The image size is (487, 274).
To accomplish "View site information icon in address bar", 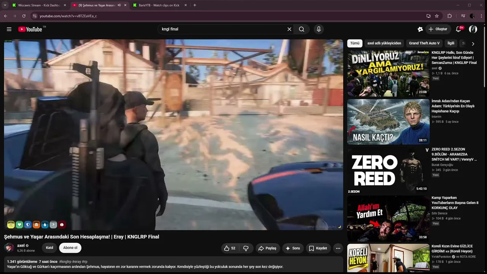I will coord(35,16).
